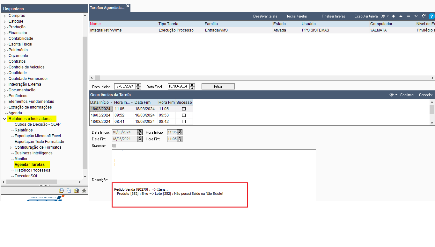This screenshot has height=247, width=435.
Task: Click Executar tarefa in the toolbar
Action: [x=366, y=16]
